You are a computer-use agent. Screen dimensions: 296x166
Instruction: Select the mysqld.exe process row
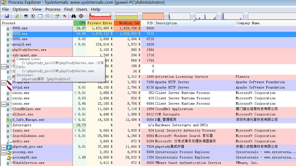[148, 45]
